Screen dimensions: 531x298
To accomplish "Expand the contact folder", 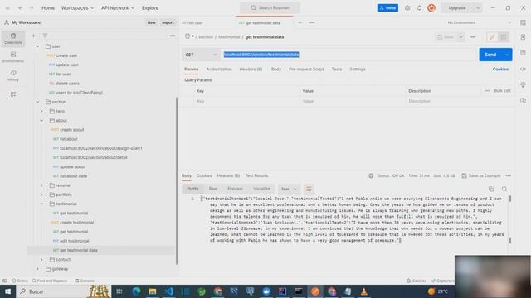I will click(41, 259).
